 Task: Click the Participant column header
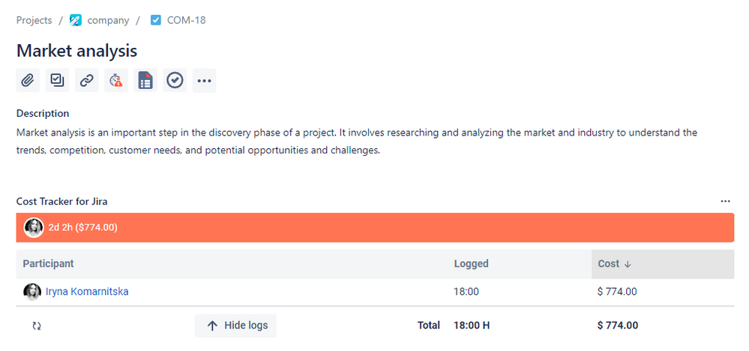click(48, 263)
